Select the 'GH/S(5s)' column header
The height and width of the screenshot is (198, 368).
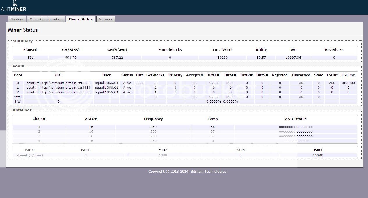(x=71, y=50)
